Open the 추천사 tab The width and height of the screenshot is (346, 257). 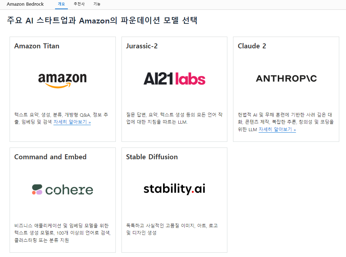point(79,4)
